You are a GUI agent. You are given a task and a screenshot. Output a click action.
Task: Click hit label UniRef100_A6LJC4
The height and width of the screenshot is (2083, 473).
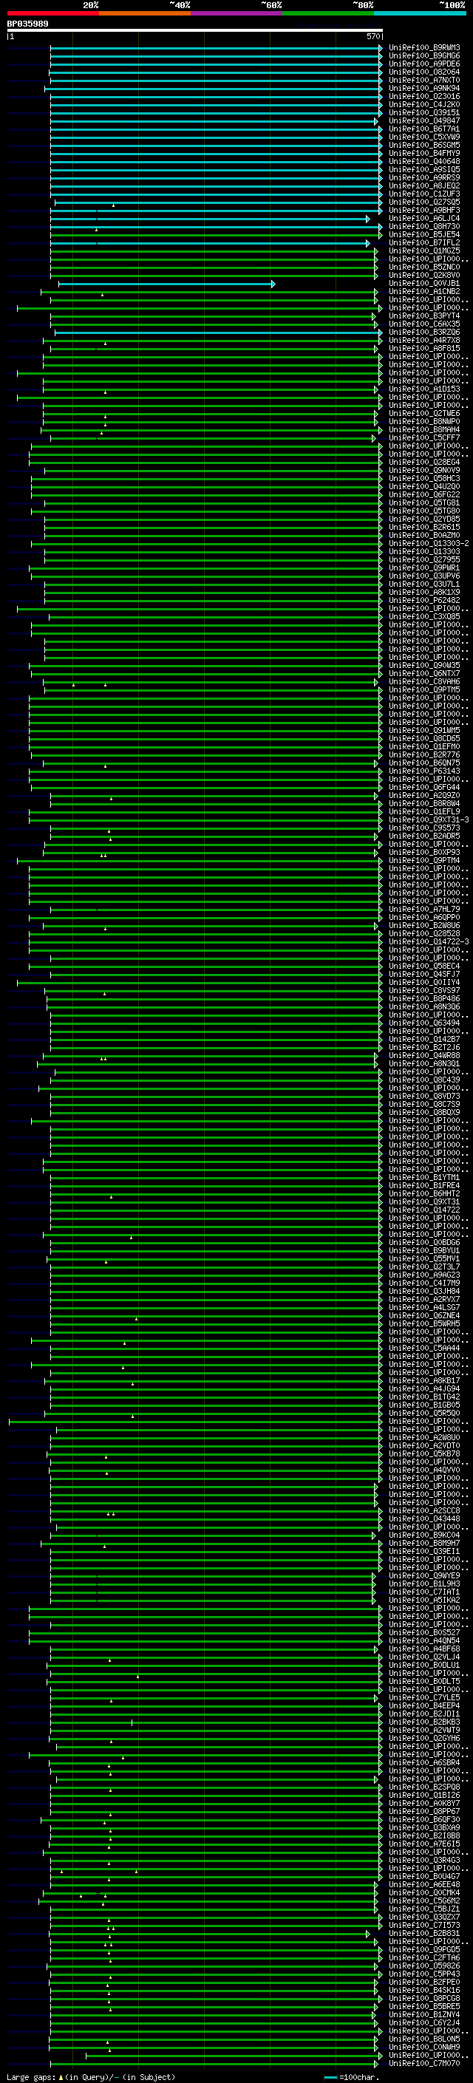[424, 218]
